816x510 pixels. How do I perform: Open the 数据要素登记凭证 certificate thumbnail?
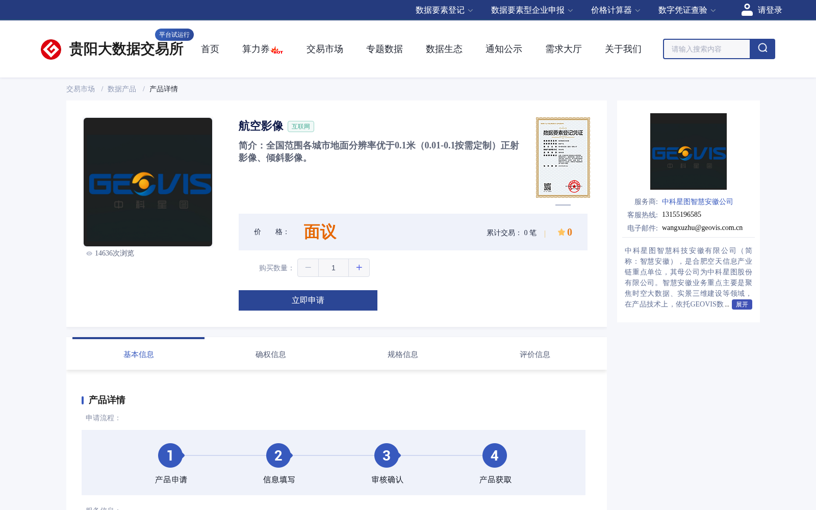(563, 158)
